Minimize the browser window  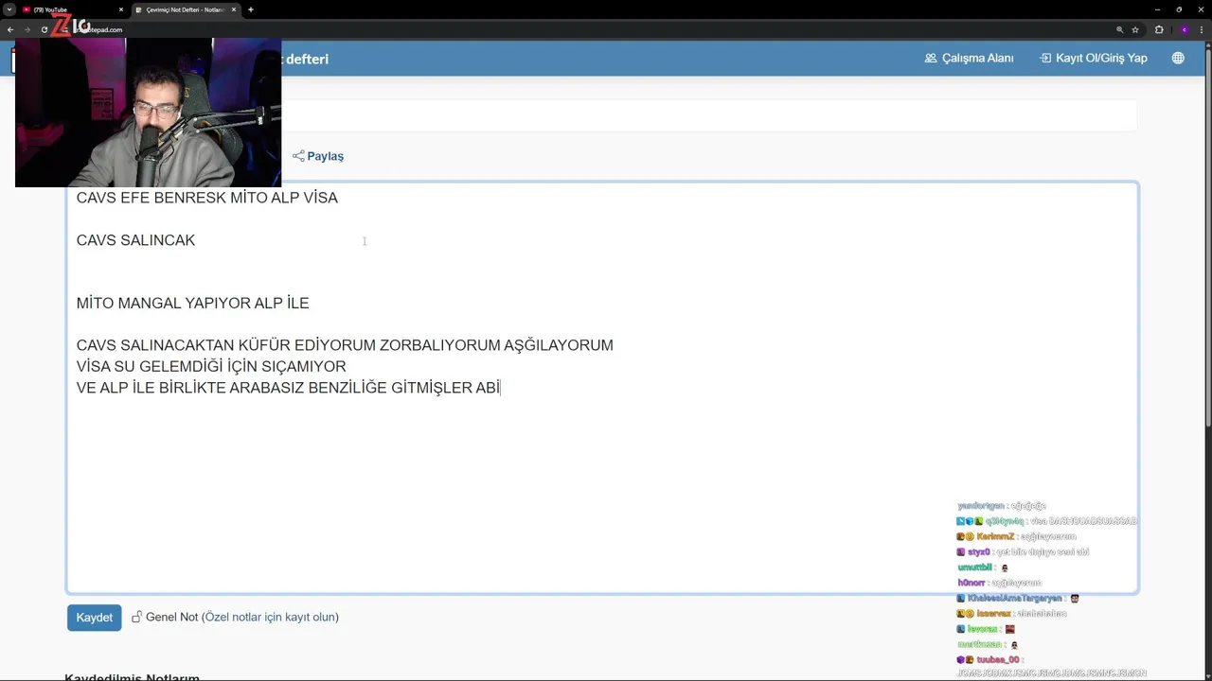click(1157, 9)
